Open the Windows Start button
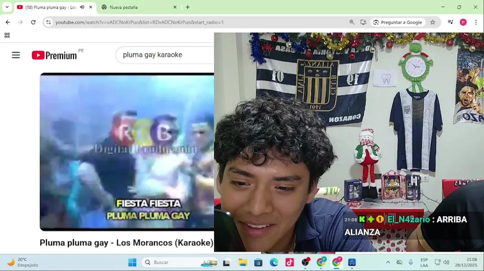Viewport: 484px width, 271px height. pos(132,262)
